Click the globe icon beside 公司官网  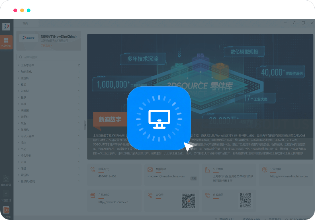[265, 170]
